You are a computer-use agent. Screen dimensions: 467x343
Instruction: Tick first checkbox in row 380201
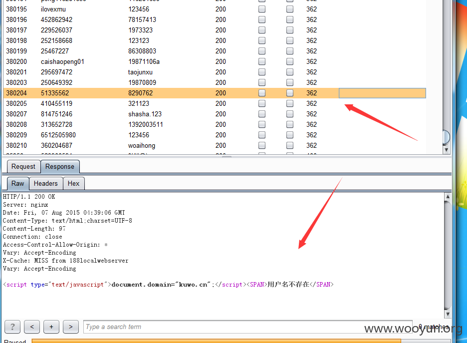tap(262, 72)
